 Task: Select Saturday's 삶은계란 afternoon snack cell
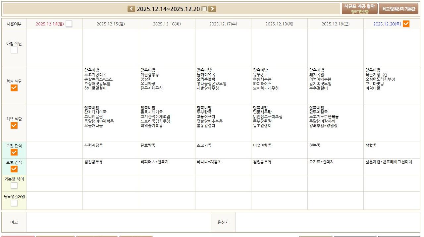(392, 167)
